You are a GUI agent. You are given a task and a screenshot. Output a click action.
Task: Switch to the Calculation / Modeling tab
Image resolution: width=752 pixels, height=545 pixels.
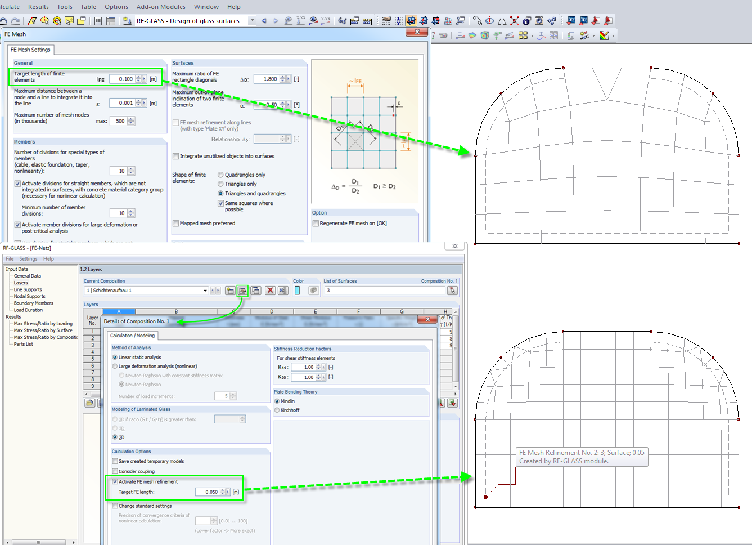[132, 336]
